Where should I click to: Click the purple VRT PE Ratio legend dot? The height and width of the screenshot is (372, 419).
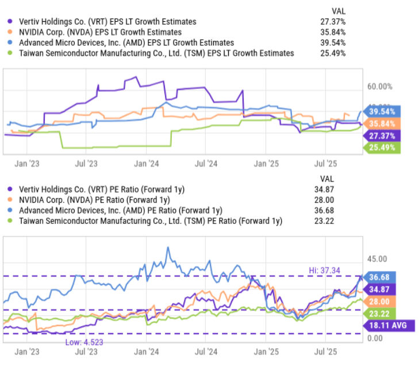click(x=10, y=189)
